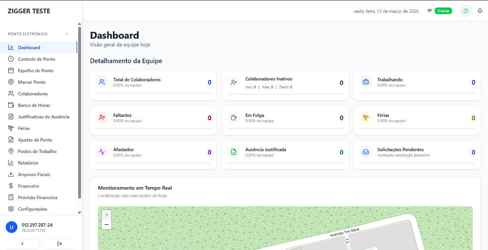This screenshot has height=250, width=488.
Task: Click the green clock icon in header
Action: tap(466, 11)
